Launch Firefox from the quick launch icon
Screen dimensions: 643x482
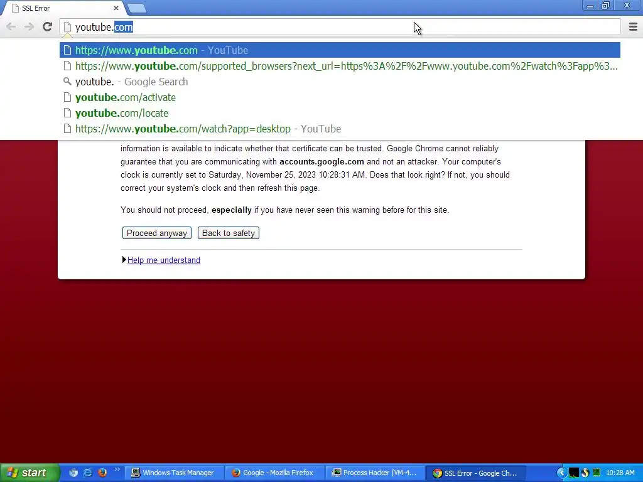102,473
